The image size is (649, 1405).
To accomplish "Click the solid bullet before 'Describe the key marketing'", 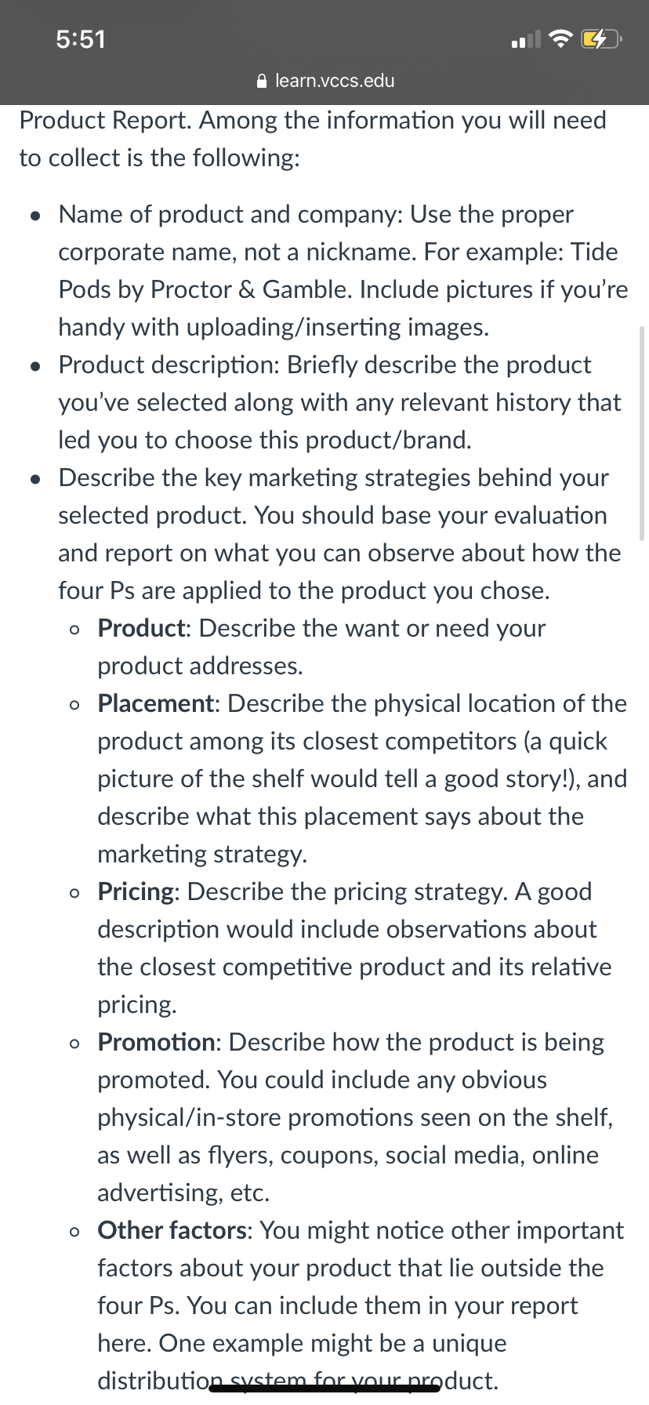I will tap(35, 479).
